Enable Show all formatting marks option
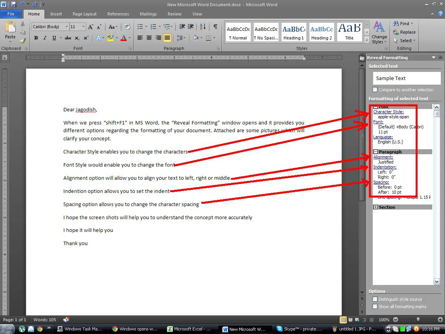The height and width of the screenshot is (334, 445). pyautogui.click(x=375, y=307)
